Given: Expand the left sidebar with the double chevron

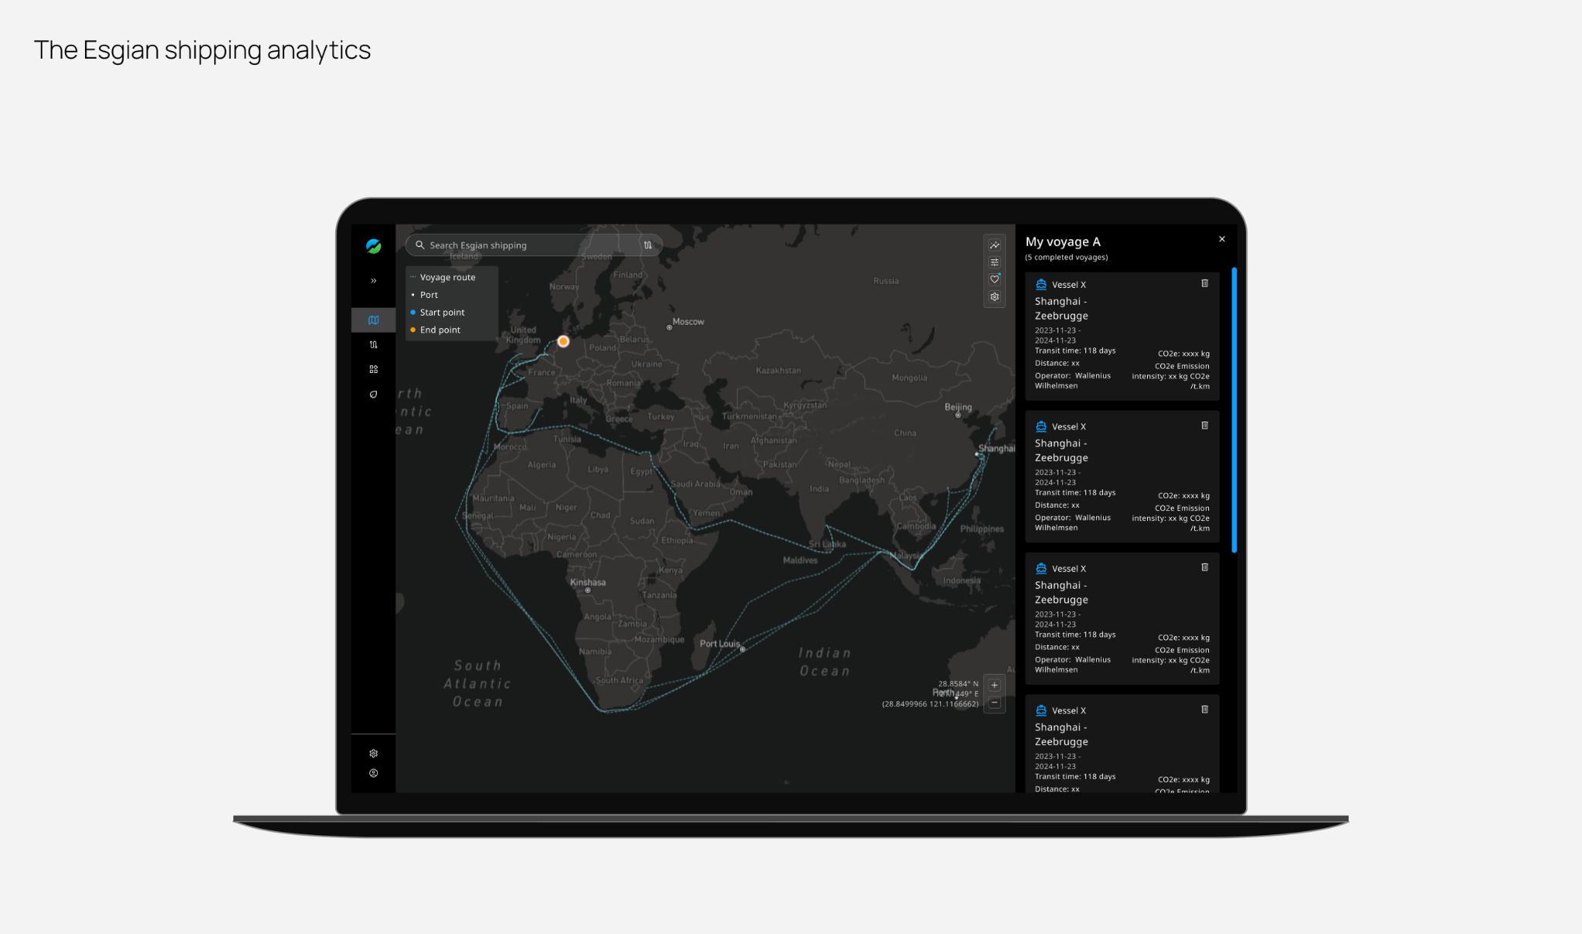Looking at the screenshot, I should pos(373,281).
